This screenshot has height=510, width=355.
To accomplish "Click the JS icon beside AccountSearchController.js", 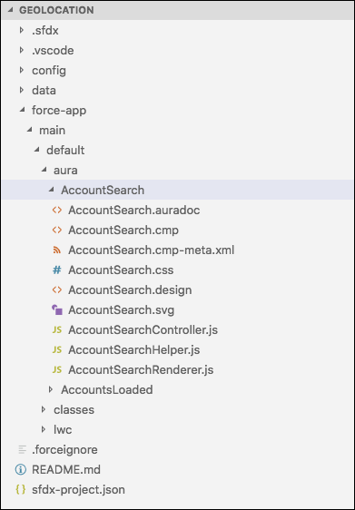I will click(x=57, y=330).
